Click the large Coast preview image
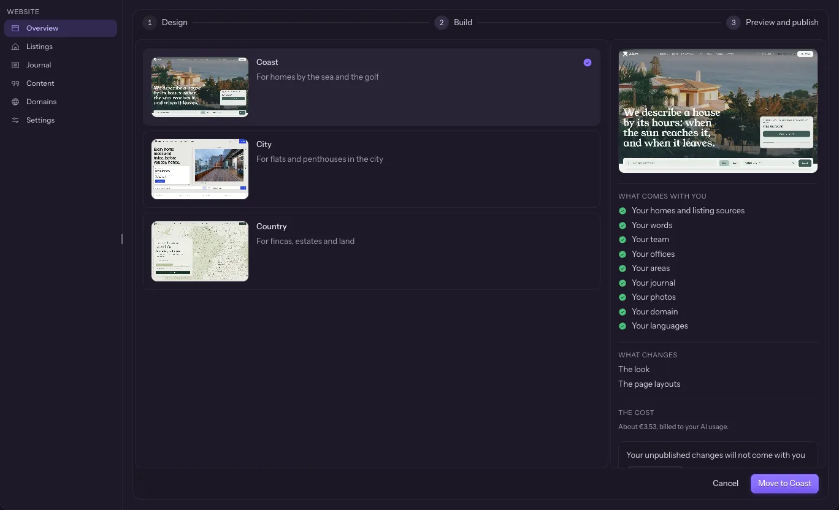Image resolution: width=839 pixels, height=510 pixels. point(718,111)
